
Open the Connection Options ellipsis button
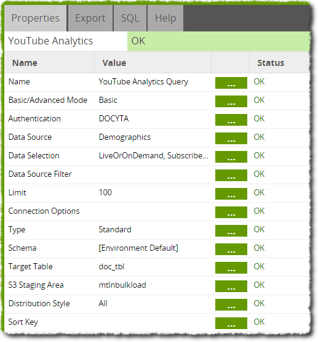pyautogui.click(x=231, y=212)
